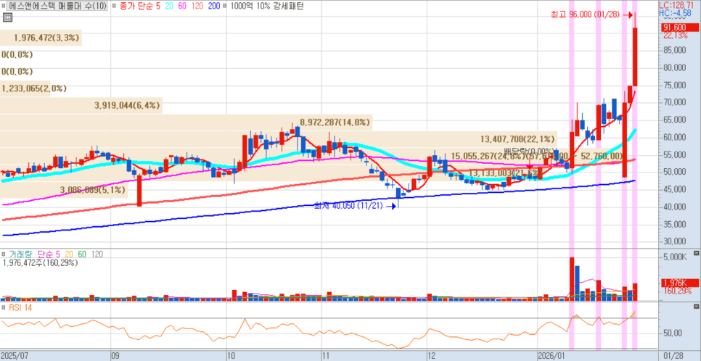Image resolution: width=701 pixels, height=361 pixels.
Task: Toggle the square marker before 거래량 indicator
Action: (3, 254)
